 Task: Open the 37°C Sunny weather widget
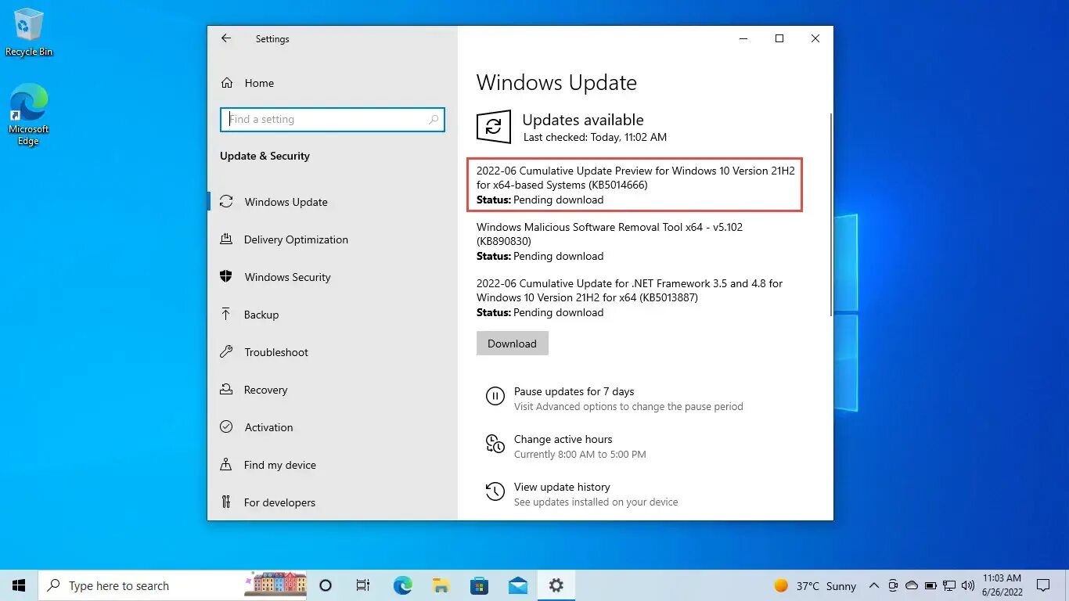click(815, 586)
